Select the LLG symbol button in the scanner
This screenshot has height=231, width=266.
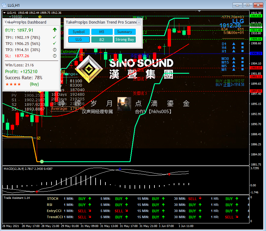(79, 39)
